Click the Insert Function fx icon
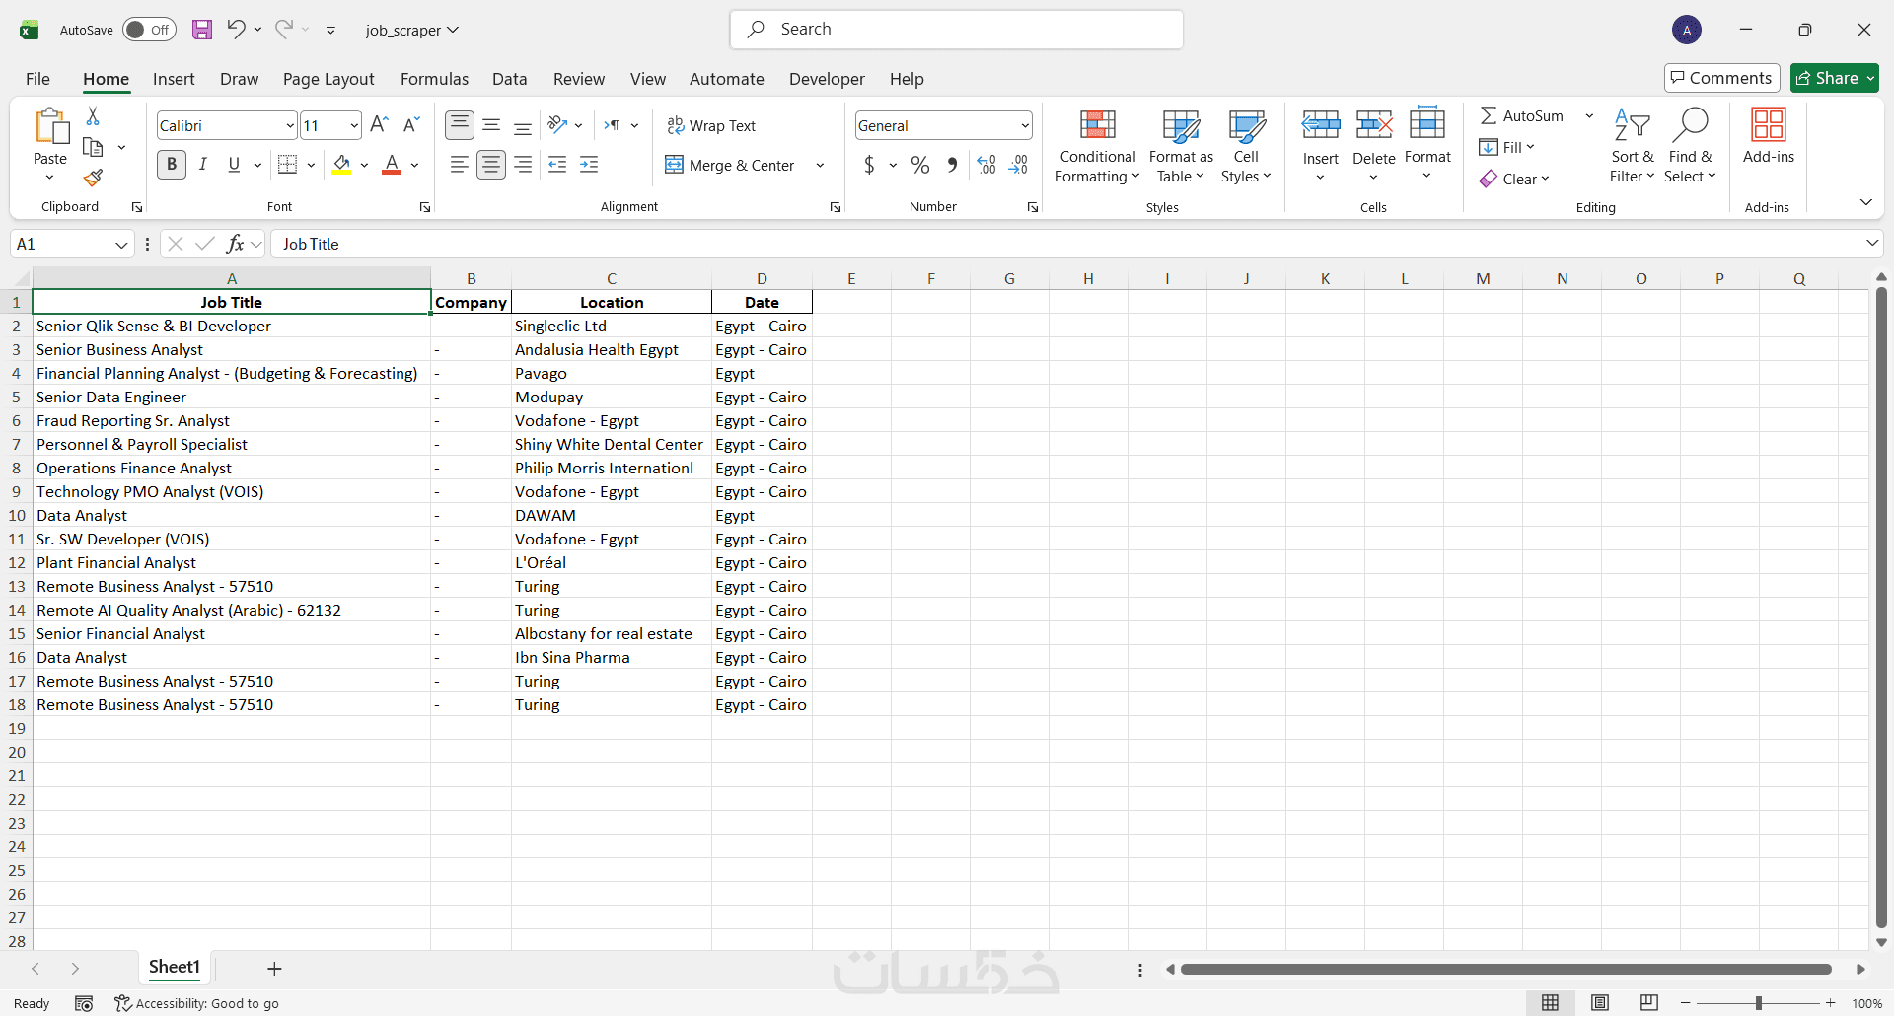 point(235,244)
